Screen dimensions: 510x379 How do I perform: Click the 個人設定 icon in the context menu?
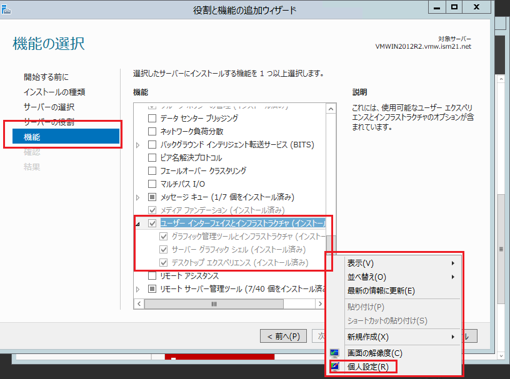pyautogui.click(x=335, y=367)
